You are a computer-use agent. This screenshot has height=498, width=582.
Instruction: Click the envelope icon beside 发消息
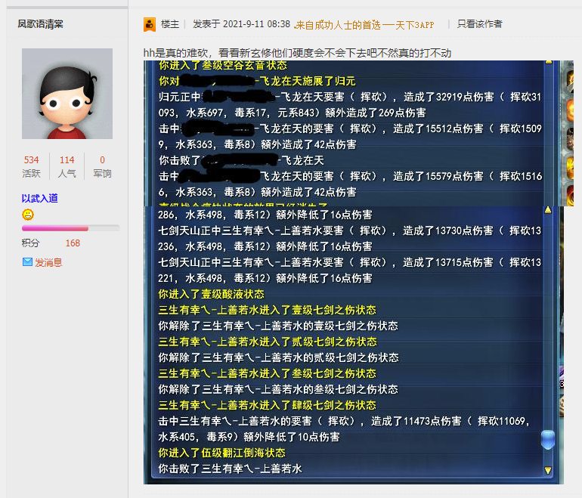(27, 262)
